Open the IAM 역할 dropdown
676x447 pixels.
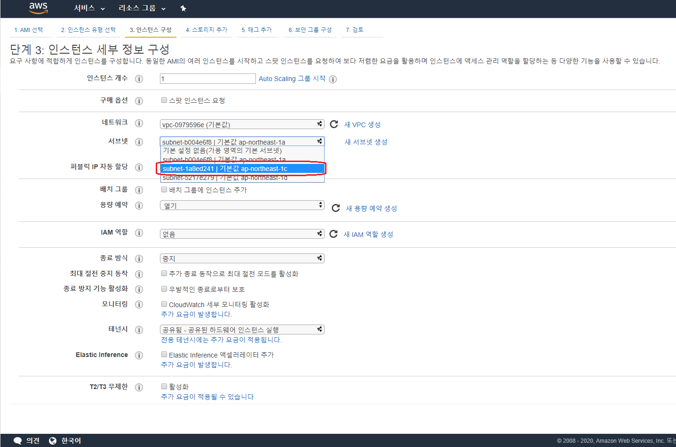coord(242,234)
